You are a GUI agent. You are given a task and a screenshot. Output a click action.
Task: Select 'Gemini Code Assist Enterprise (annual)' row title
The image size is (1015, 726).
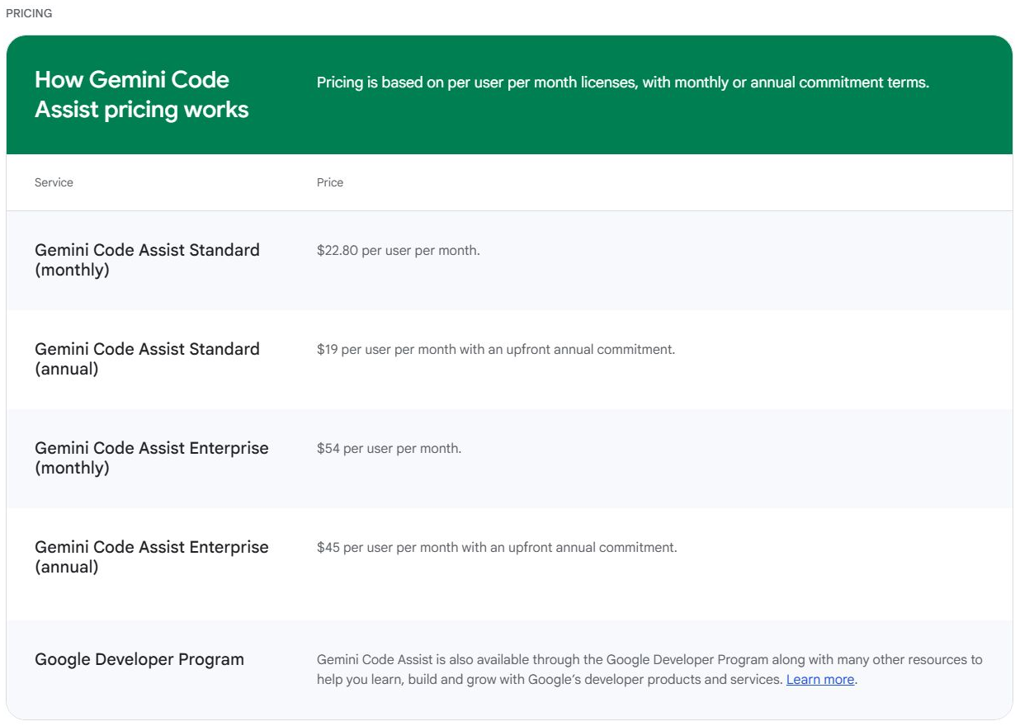point(152,557)
